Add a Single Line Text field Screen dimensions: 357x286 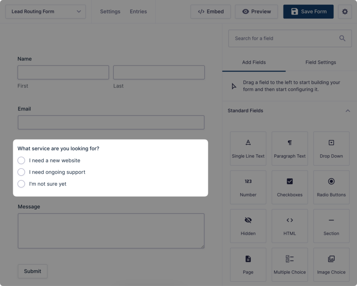(248, 149)
